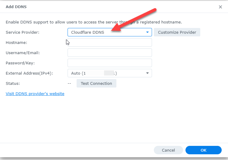The image size is (228, 160).
Task: Select the Cloudflare DDNS provider text
Action: click(x=87, y=32)
